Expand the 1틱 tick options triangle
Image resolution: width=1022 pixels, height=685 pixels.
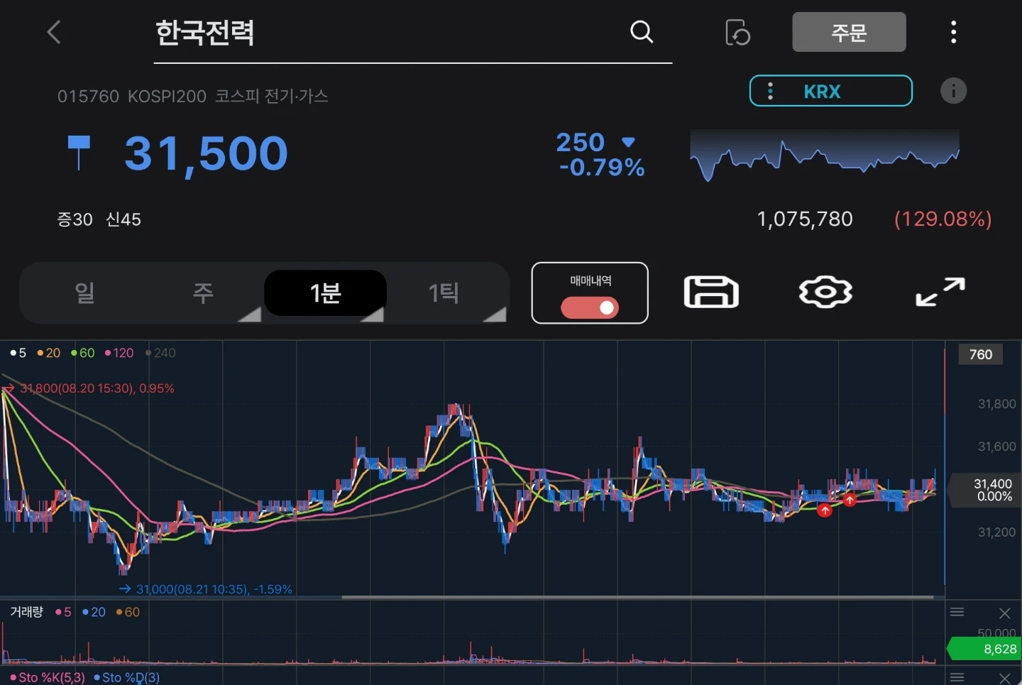pos(495,314)
